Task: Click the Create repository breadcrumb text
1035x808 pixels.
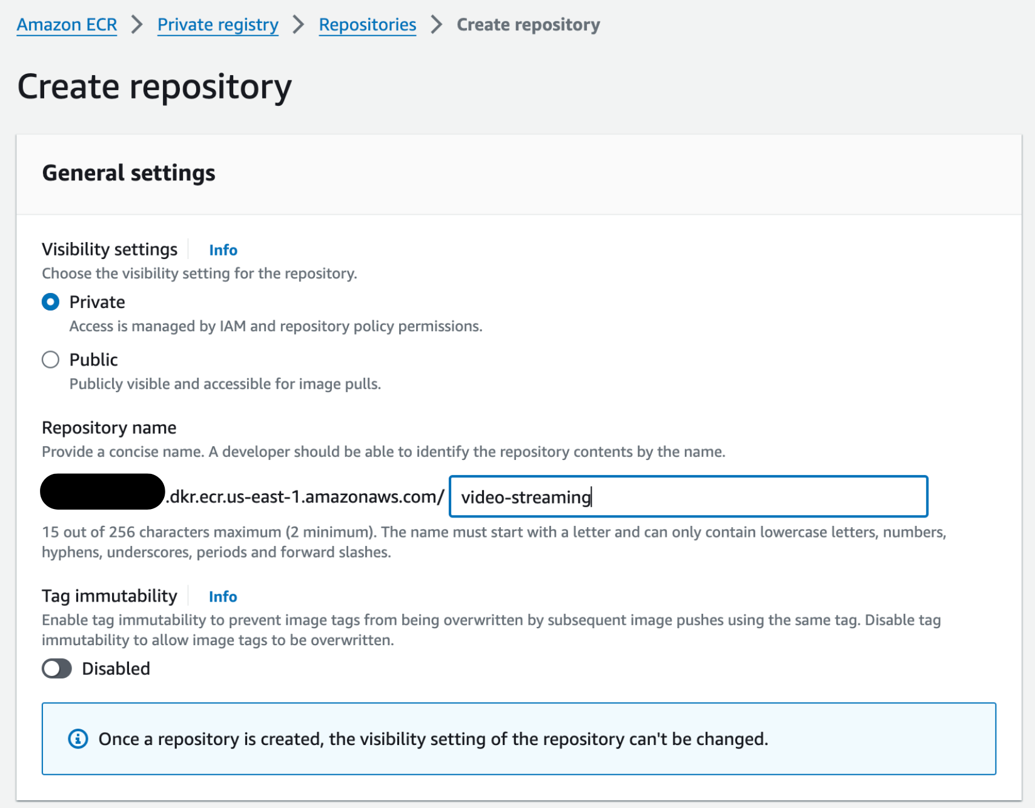Action: (528, 25)
